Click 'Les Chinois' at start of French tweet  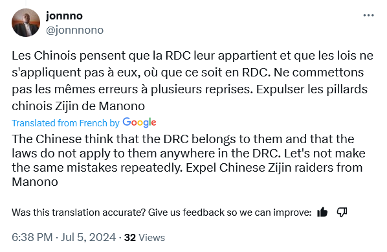tap(44, 56)
